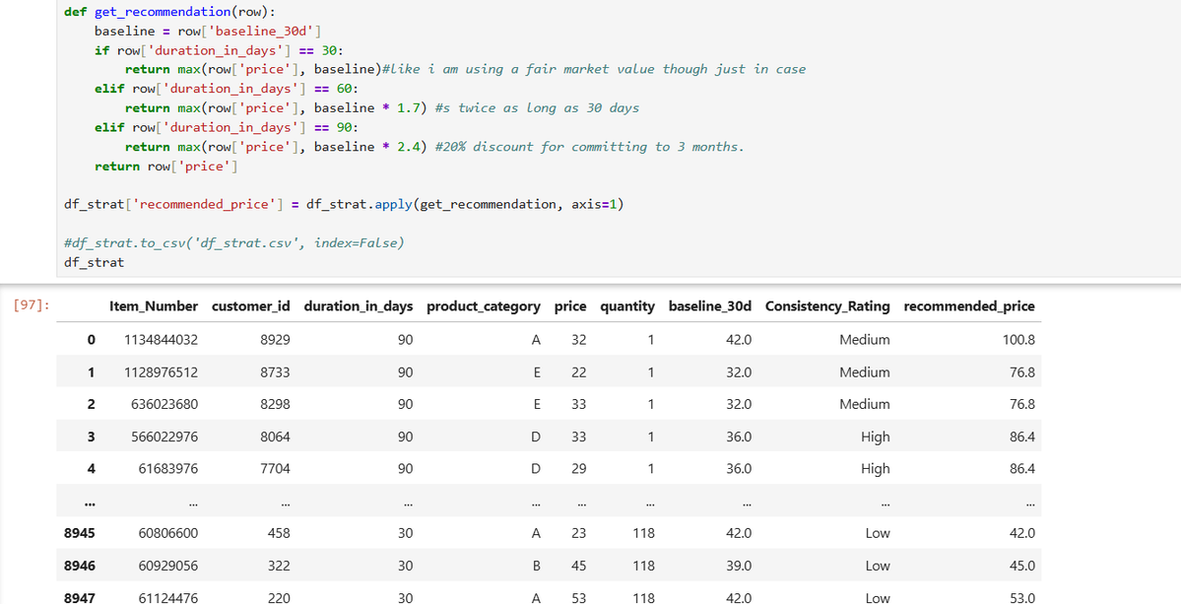The image size is (1181, 604).
Task: Click customer_id value 458
Action: [280, 533]
